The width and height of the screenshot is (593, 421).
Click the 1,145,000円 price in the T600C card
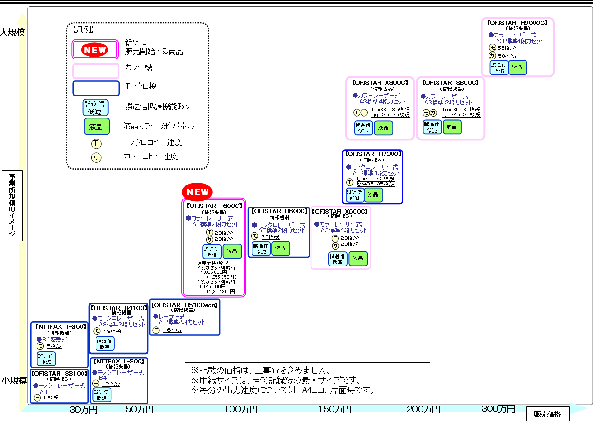pyautogui.click(x=213, y=287)
